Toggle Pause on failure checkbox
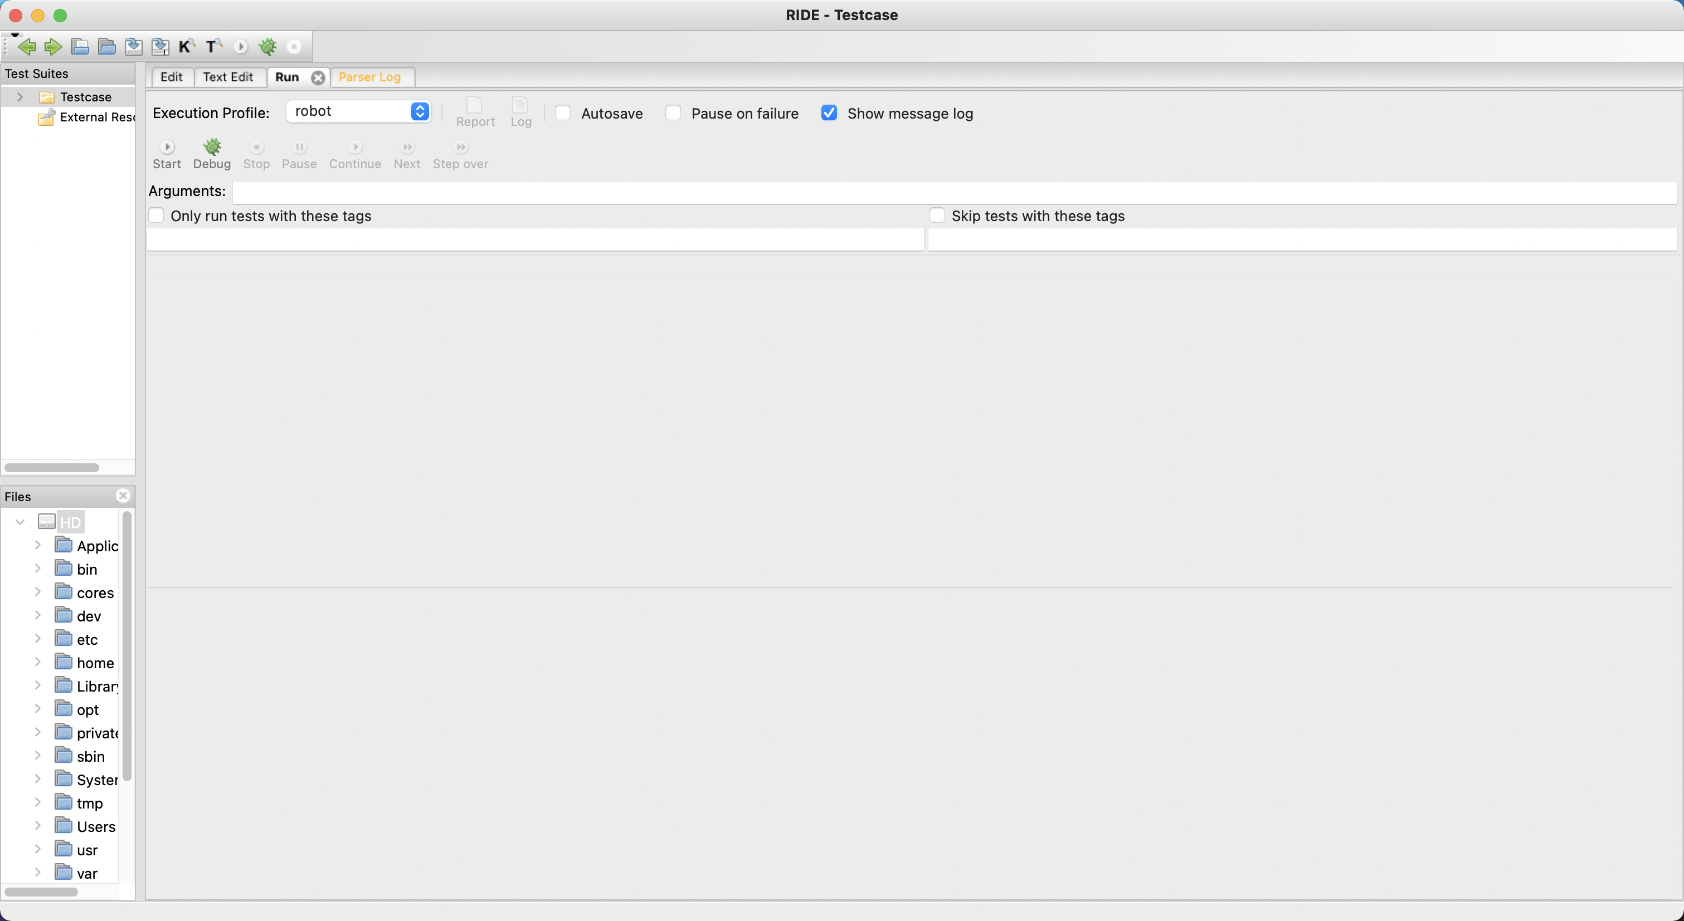The width and height of the screenshot is (1684, 921). pos(673,113)
